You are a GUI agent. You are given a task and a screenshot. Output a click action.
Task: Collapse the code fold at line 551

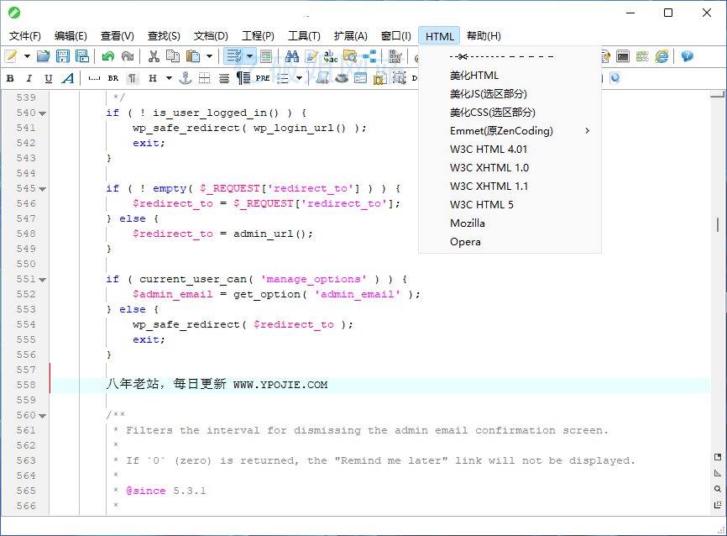coord(43,280)
